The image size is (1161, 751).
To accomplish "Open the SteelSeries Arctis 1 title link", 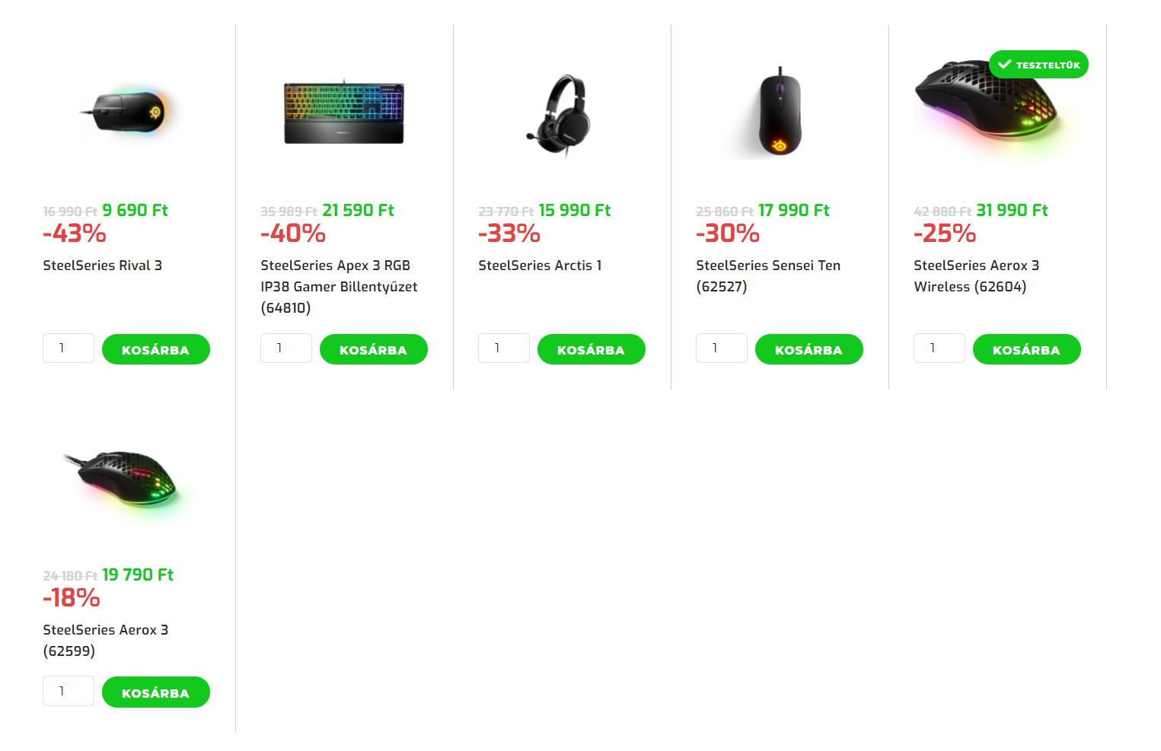I will point(540,266).
